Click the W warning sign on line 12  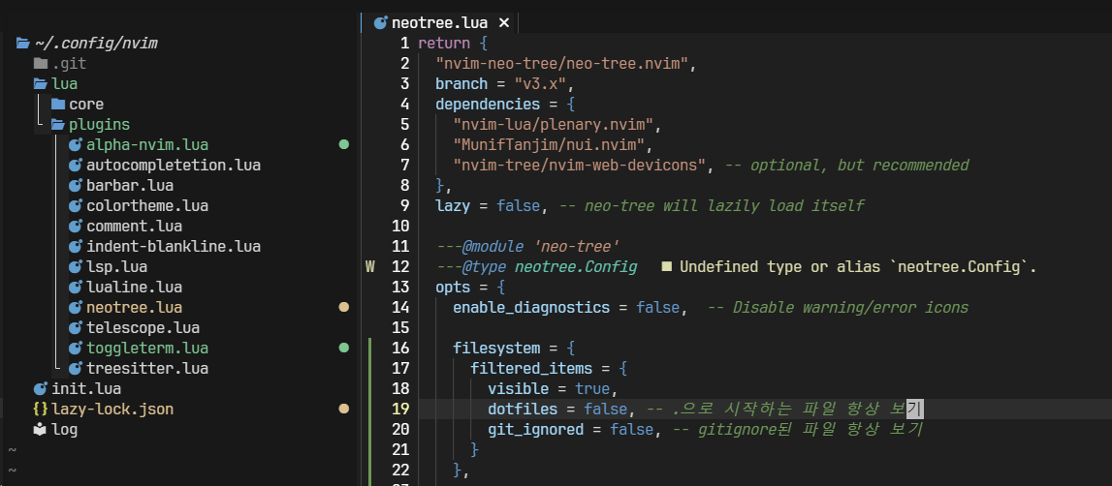click(369, 266)
